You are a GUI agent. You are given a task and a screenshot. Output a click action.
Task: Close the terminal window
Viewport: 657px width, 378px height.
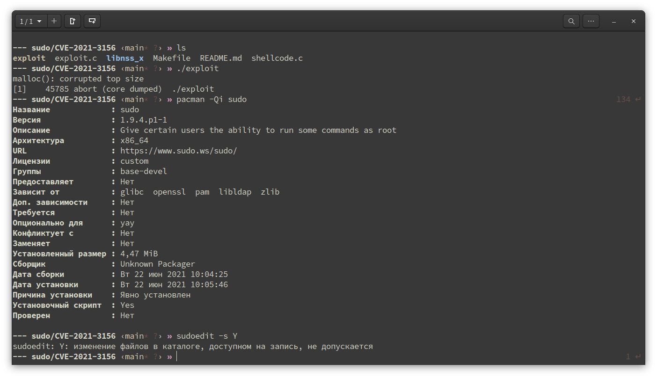[x=634, y=22]
